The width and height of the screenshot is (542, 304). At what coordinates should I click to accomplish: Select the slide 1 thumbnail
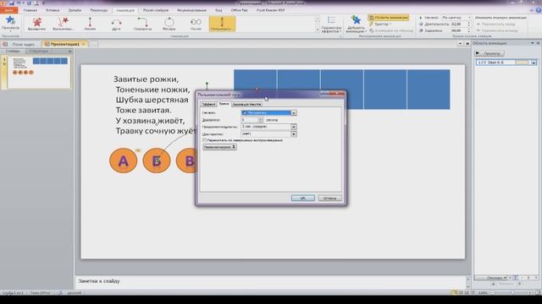coord(39,72)
